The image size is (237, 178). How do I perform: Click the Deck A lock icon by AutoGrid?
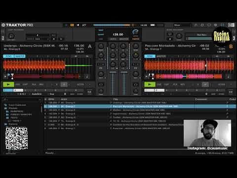65,94
